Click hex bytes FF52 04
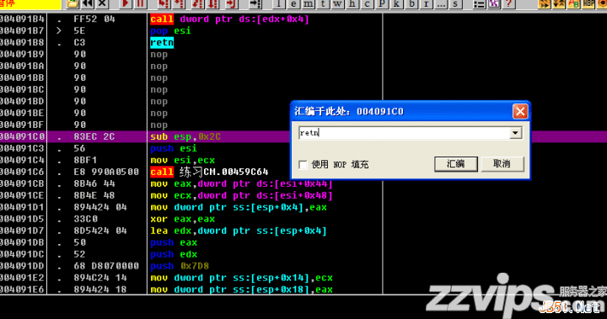 [94, 19]
